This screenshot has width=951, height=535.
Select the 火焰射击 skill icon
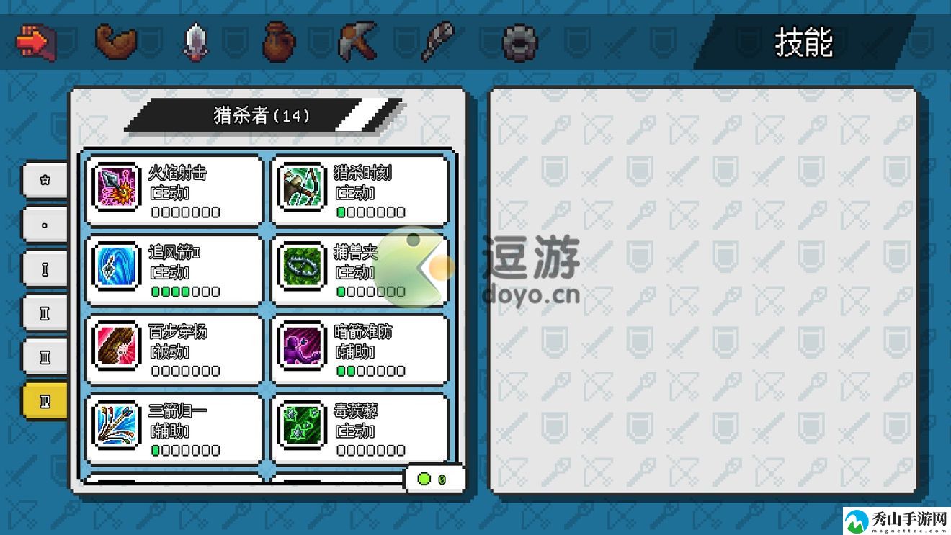pos(117,187)
